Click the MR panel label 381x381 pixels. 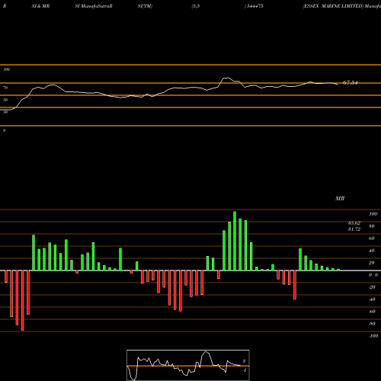[x=340, y=198]
